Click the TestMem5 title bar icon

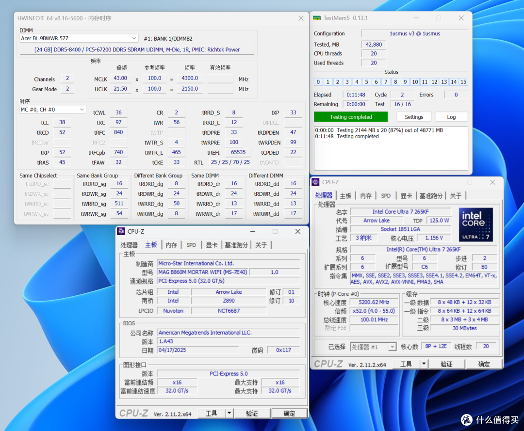coord(316,18)
